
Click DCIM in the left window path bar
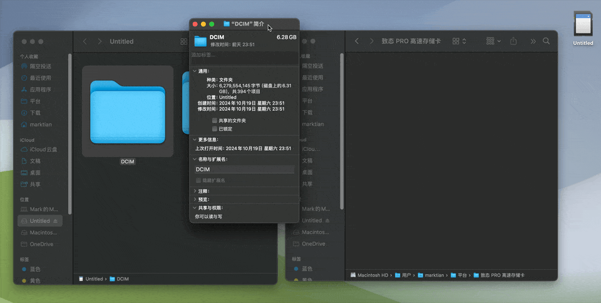[119, 279]
